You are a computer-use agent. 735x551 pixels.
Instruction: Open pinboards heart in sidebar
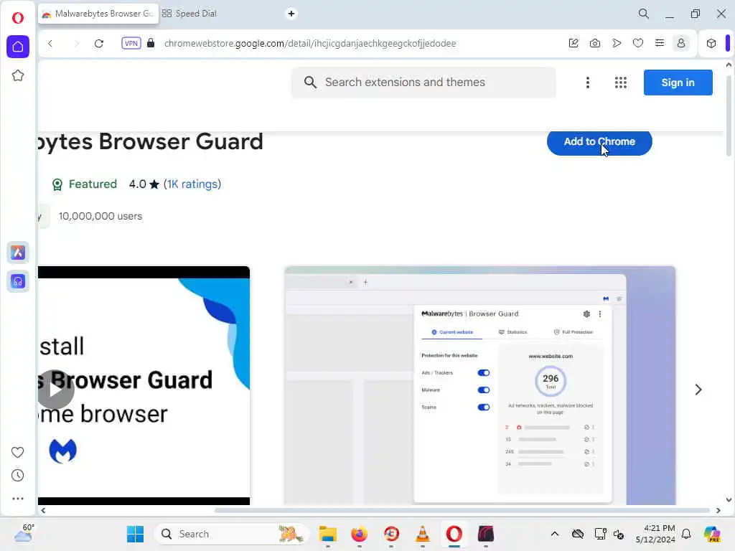click(17, 452)
